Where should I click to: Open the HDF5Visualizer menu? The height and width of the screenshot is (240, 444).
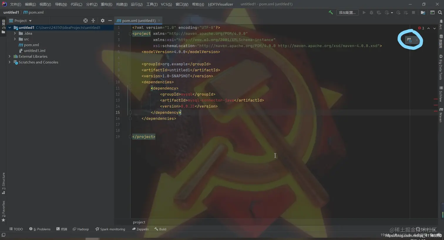pyautogui.click(x=221, y=4)
